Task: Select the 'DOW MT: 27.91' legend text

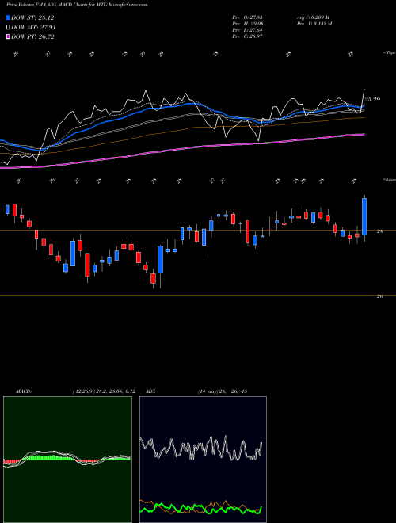Action: pyautogui.click(x=33, y=28)
